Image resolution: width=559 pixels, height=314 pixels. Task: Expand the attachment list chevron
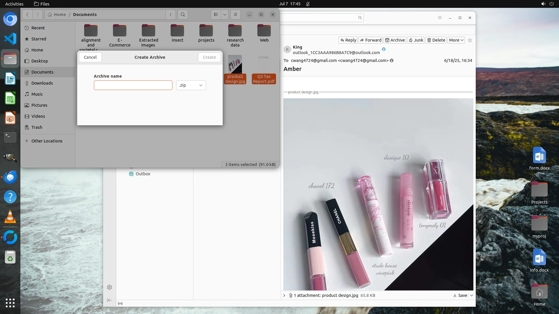coord(284,295)
